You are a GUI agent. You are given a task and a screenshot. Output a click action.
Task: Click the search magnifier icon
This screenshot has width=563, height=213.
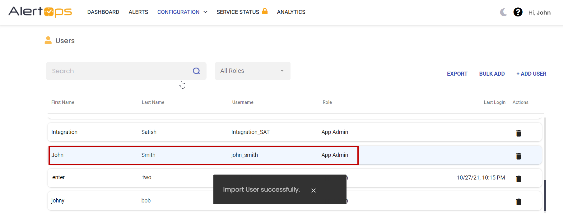[x=196, y=71]
